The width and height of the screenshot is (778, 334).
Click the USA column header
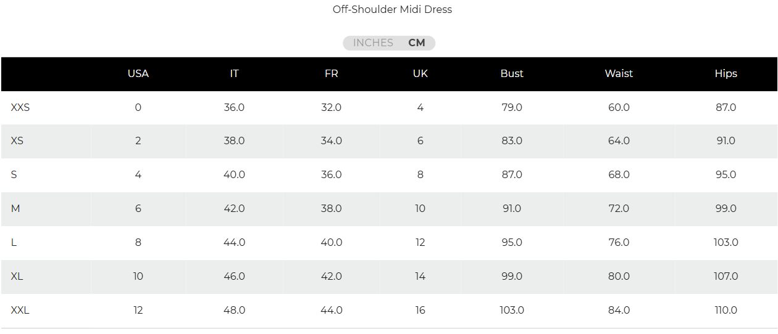click(x=138, y=74)
